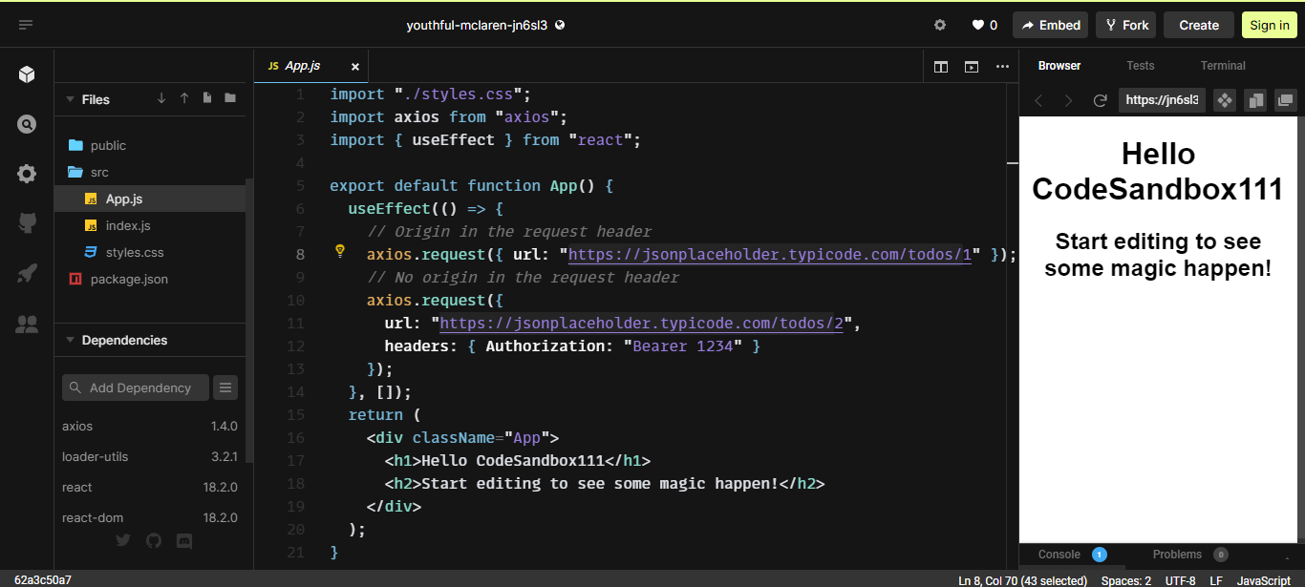Switch to the Tests tab
Image resolution: width=1305 pixels, height=587 pixels.
(x=1140, y=65)
